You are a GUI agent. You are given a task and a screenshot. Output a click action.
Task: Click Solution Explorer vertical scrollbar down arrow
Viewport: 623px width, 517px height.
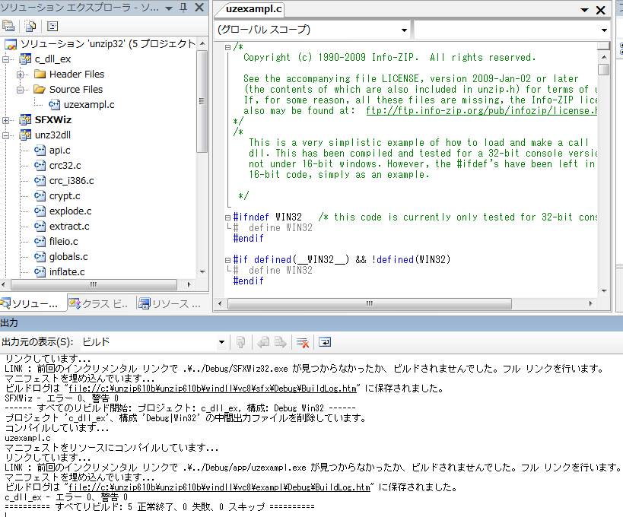(x=202, y=272)
